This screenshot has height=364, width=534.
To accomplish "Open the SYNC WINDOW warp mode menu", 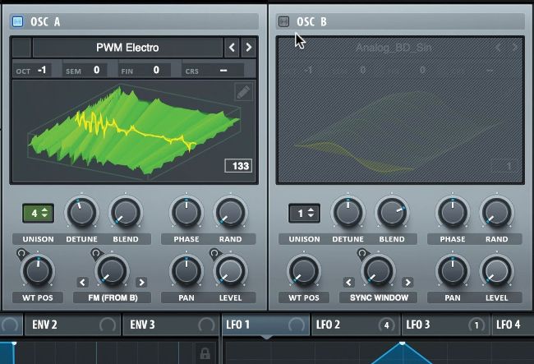I will [378, 297].
